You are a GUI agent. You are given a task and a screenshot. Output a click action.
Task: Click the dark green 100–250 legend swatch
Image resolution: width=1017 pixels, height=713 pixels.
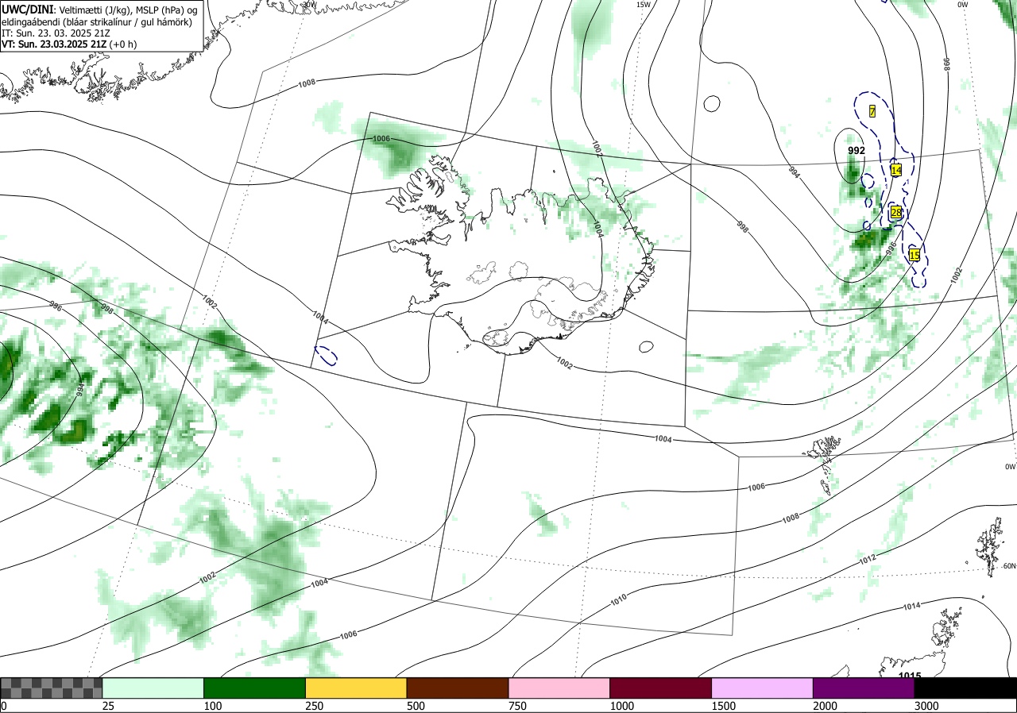coord(255,688)
